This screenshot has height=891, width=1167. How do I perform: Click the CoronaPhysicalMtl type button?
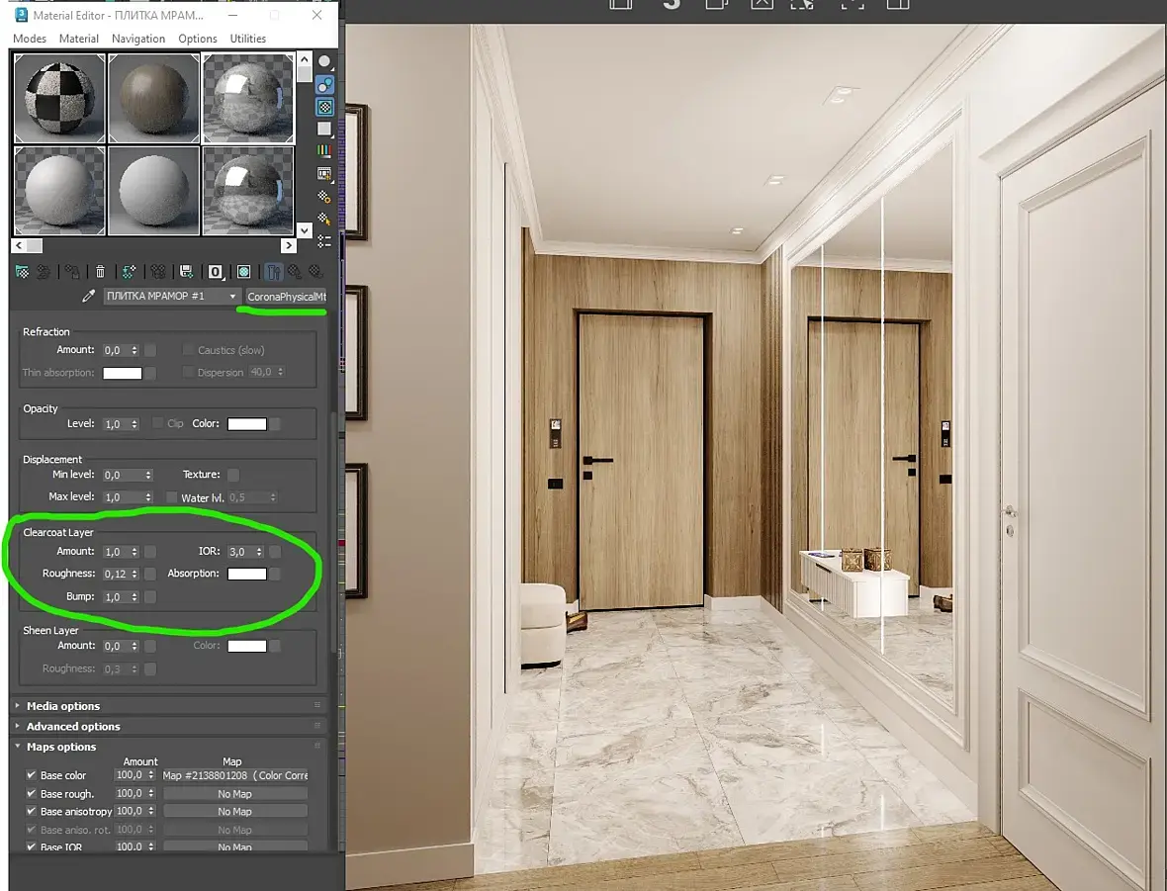(x=287, y=297)
